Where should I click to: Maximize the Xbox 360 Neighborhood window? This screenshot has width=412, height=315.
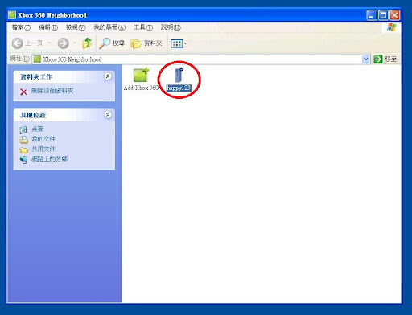pyautogui.click(x=383, y=15)
